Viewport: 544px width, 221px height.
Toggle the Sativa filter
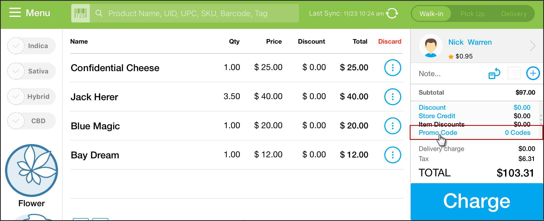pos(31,71)
